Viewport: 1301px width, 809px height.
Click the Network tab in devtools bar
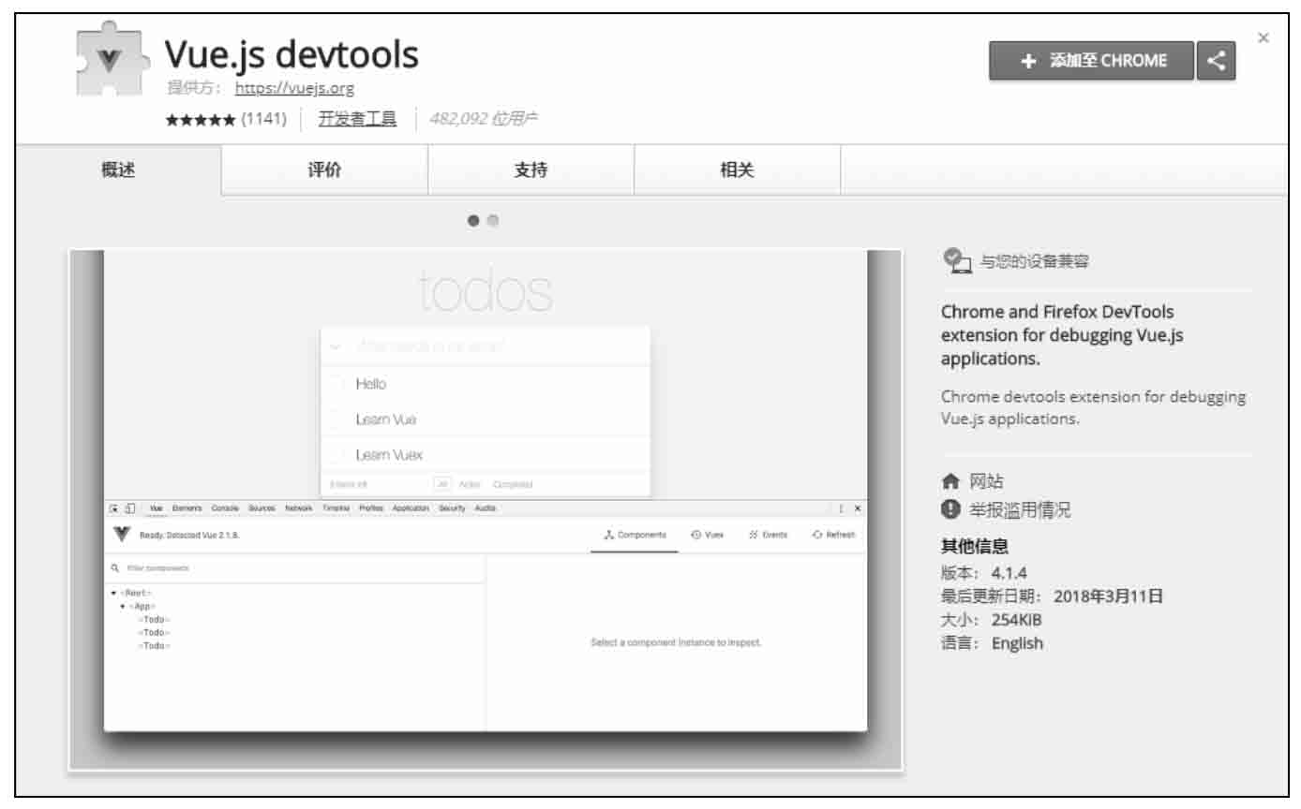pyautogui.click(x=299, y=508)
